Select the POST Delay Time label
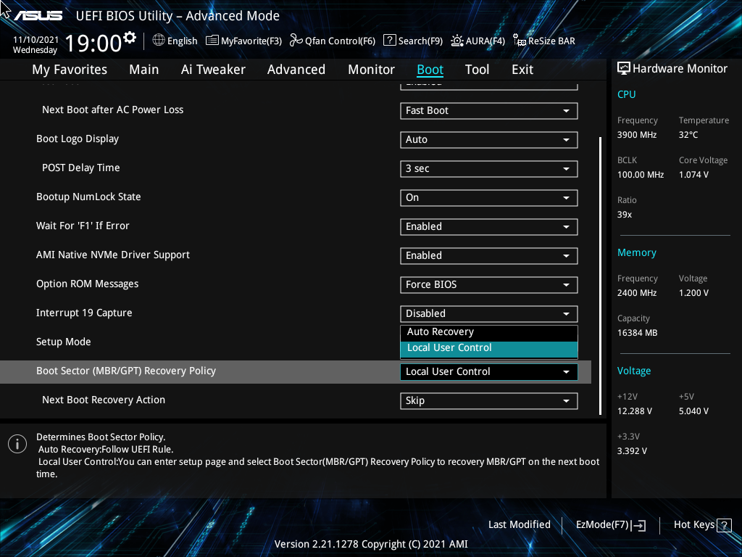 coord(81,168)
